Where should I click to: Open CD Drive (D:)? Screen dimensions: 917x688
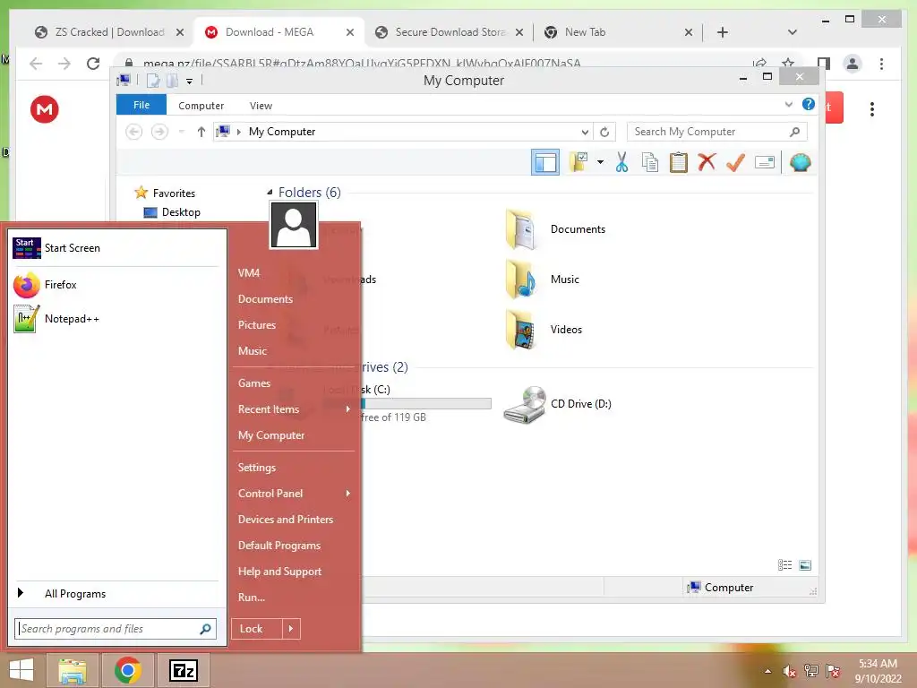coord(557,404)
